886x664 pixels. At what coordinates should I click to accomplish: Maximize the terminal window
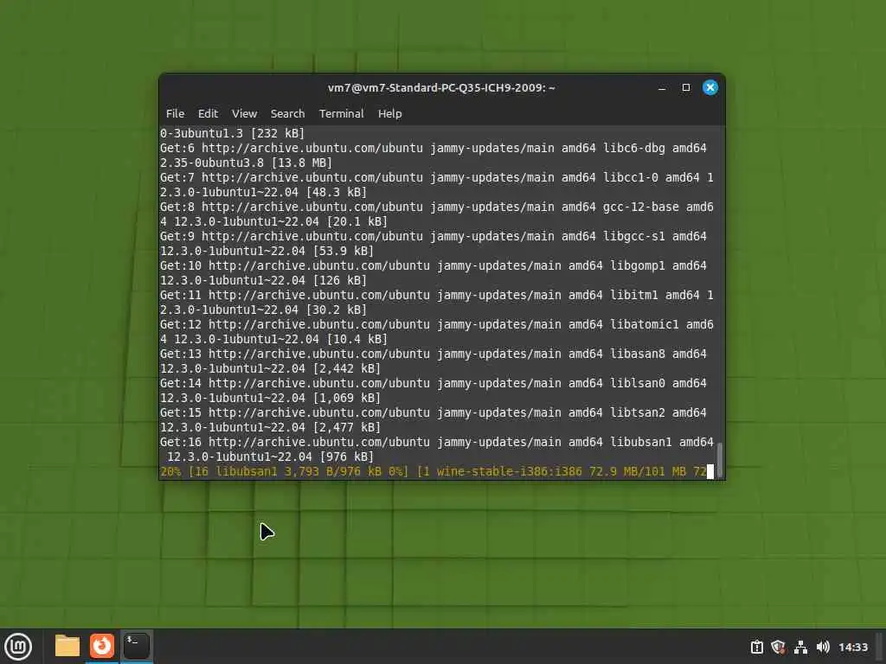pyautogui.click(x=686, y=87)
